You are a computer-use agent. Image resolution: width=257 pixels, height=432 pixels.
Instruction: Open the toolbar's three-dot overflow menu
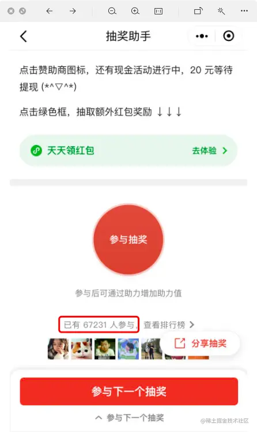point(244,11)
